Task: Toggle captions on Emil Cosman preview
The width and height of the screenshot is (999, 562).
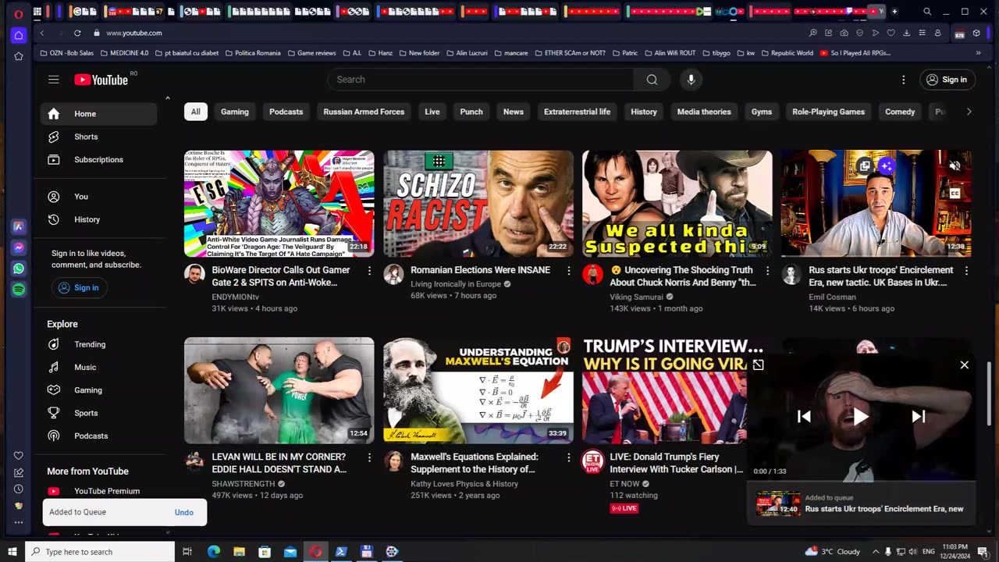Action: click(955, 194)
